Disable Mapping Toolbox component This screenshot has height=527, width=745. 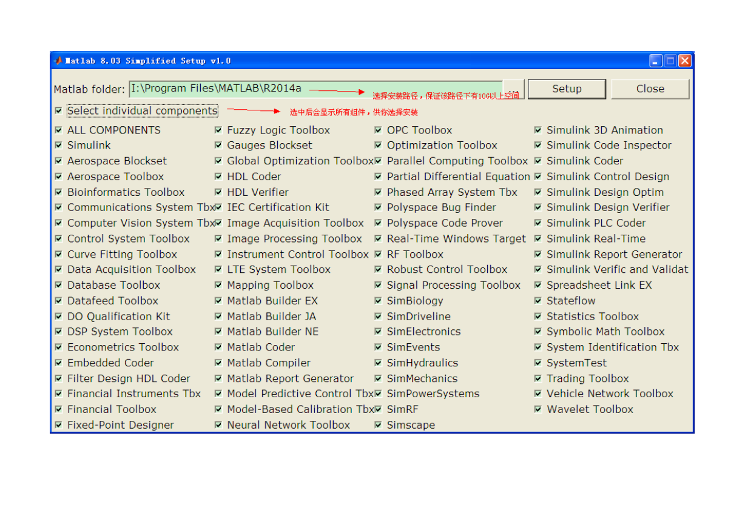[218, 285]
